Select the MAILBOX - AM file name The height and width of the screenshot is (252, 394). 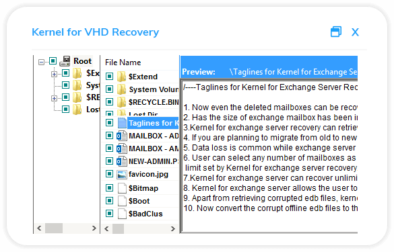[x=154, y=149]
